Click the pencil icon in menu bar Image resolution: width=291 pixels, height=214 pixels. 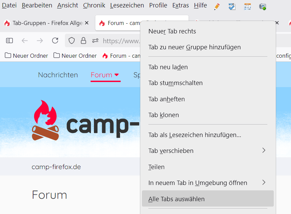tap(217, 7)
